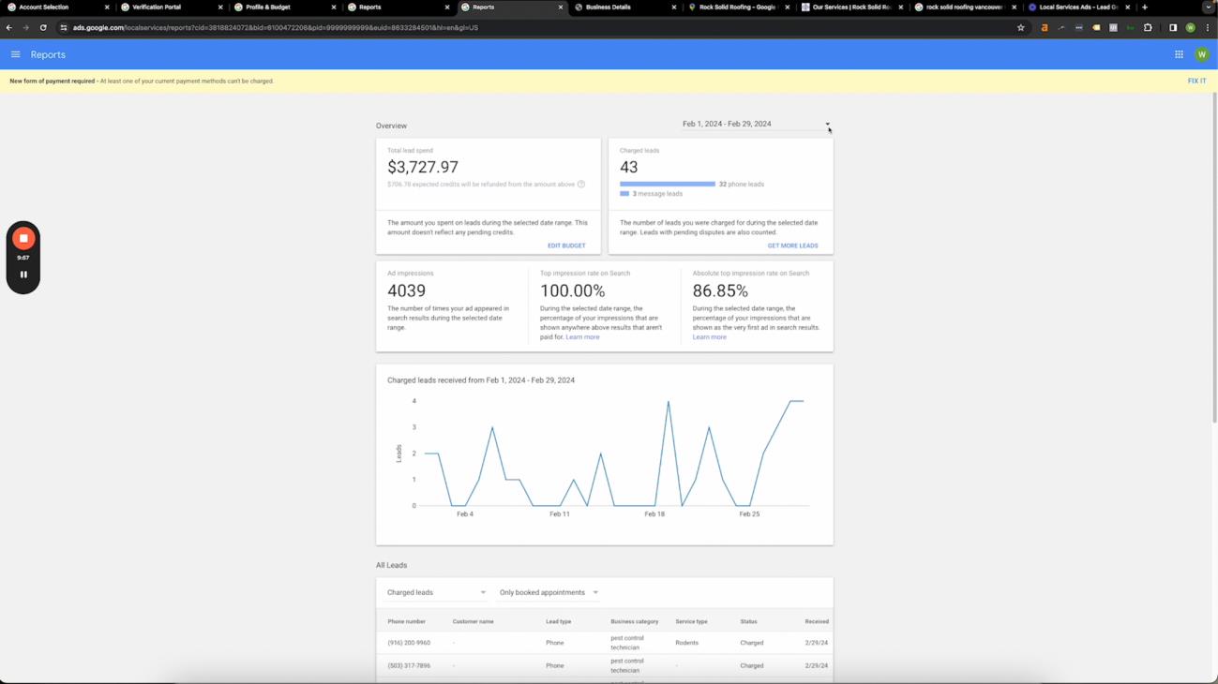Click the site info icon in address bar

(64, 28)
